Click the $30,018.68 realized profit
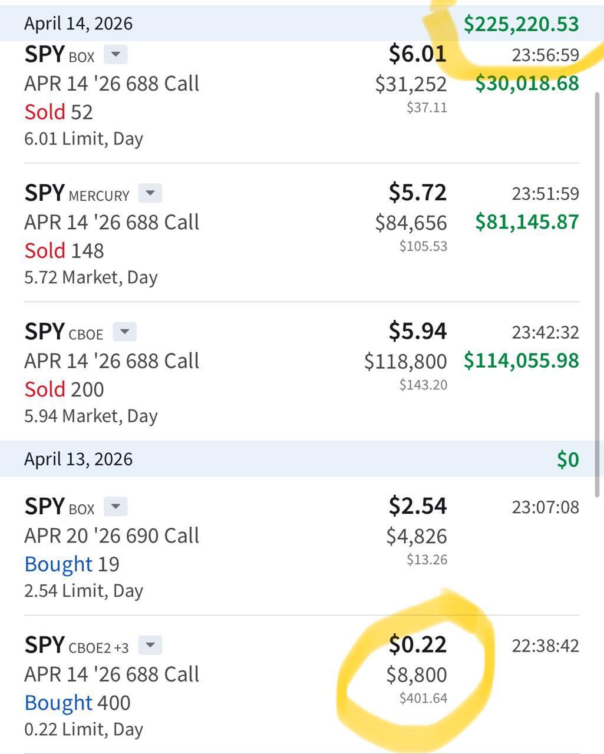 click(x=527, y=83)
